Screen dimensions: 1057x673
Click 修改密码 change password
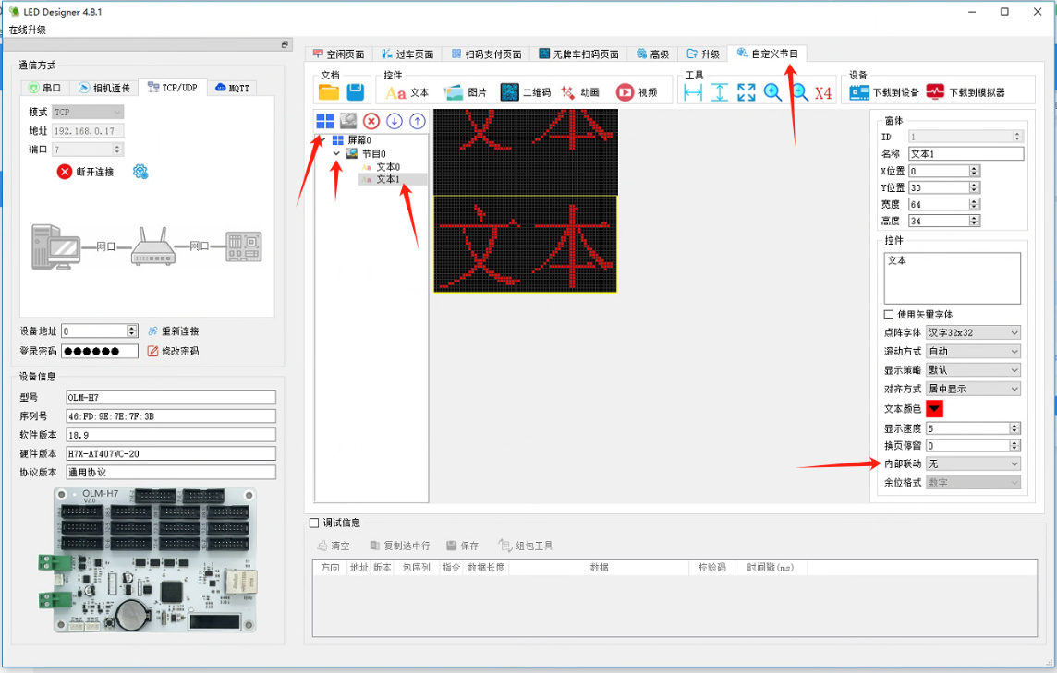[x=174, y=351]
